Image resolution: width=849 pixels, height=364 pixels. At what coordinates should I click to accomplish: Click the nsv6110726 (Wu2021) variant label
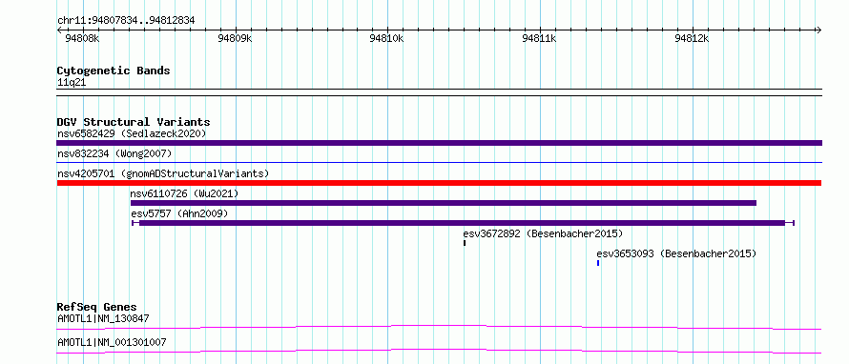click(x=184, y=193)
